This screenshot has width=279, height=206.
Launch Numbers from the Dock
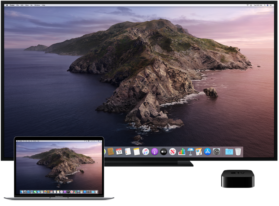point(182,152)
